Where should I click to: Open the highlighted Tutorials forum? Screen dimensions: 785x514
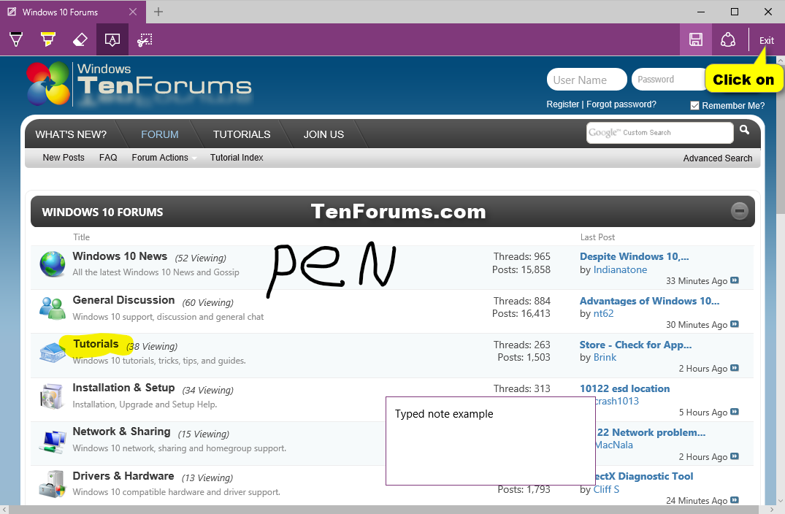96,344
